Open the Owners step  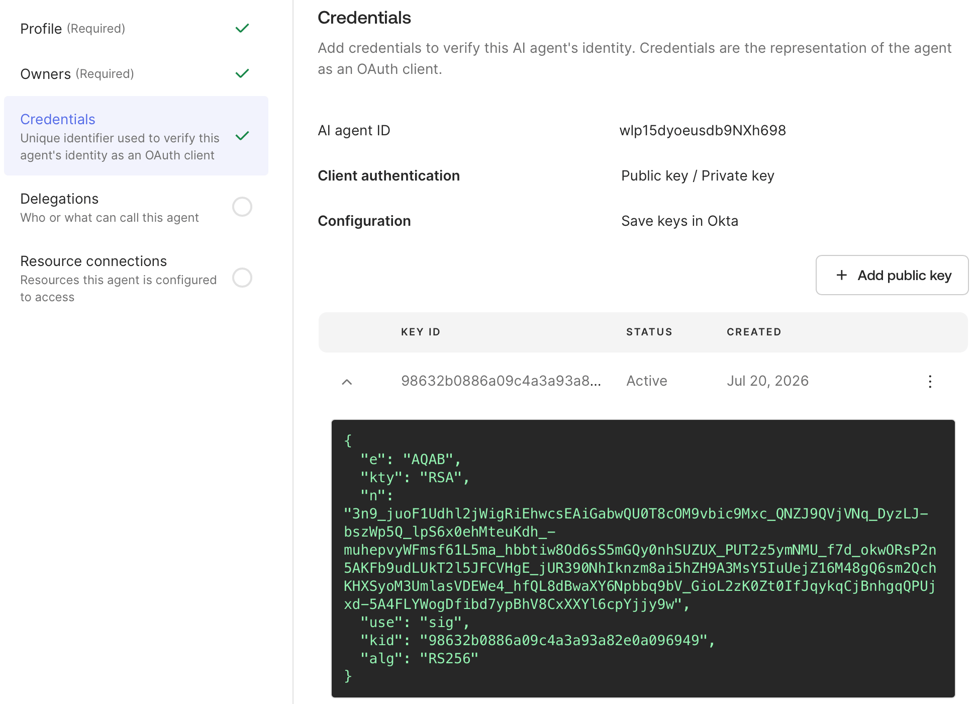click(77, 74)
